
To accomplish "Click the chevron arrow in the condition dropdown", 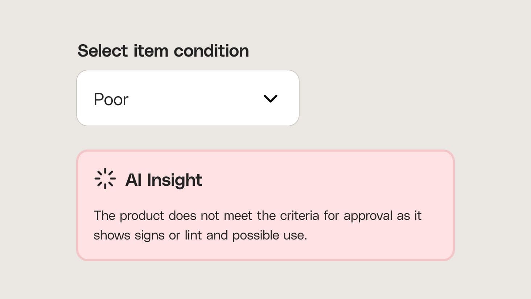I will [270, 98].
